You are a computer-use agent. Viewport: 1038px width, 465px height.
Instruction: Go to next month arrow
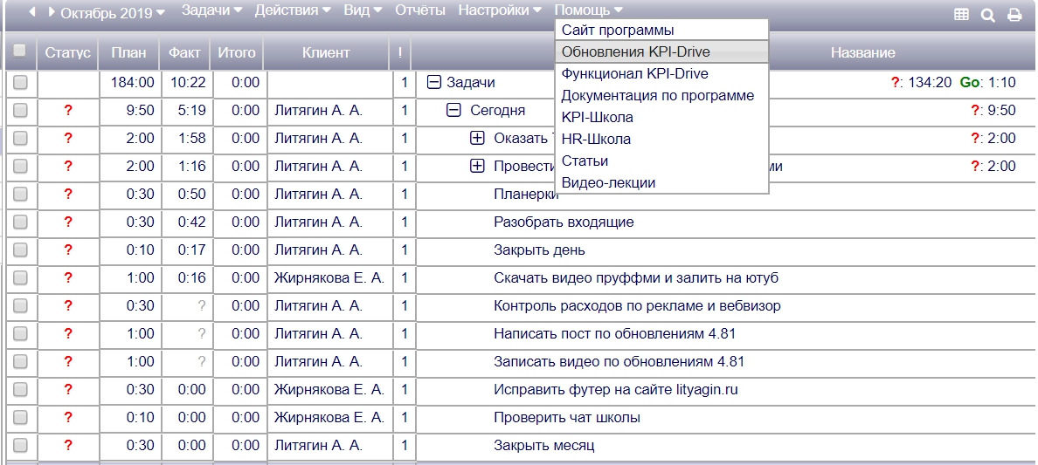[52, 12]
